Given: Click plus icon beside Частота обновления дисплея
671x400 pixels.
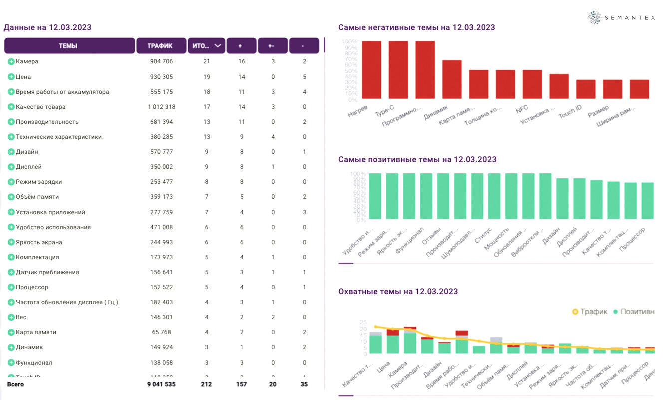Looking at the screenshot, I should coord(11,302).
